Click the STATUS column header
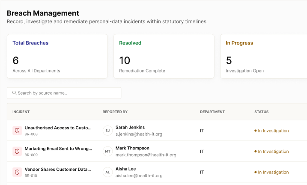 point(261,112)
